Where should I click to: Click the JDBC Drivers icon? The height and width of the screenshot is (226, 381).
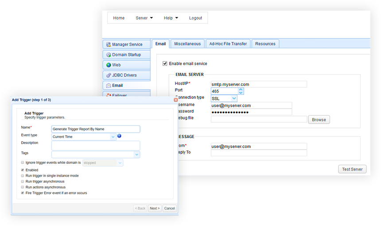[108, 75]
